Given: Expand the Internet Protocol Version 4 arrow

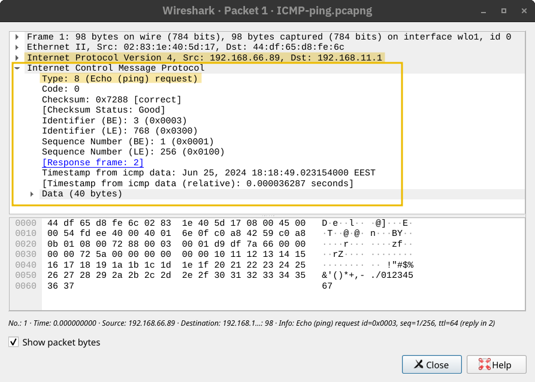Looking at the screenshot, I should 17,57.
